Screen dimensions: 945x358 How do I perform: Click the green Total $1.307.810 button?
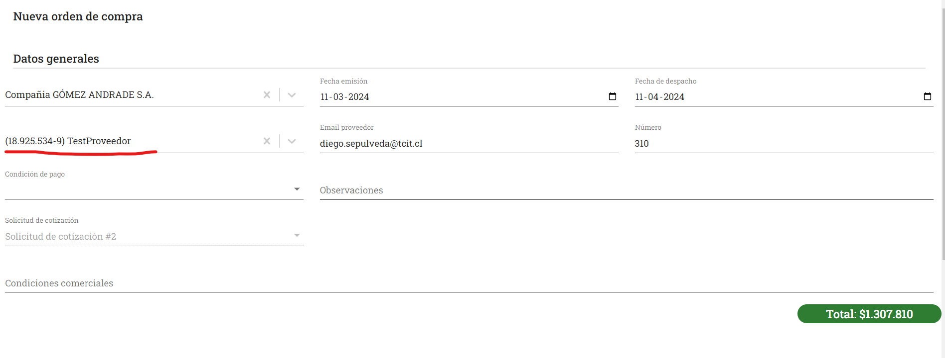pos(869,314)
